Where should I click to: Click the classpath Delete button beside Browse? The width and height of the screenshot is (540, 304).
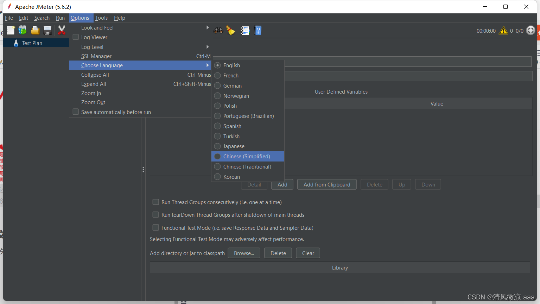278,253
